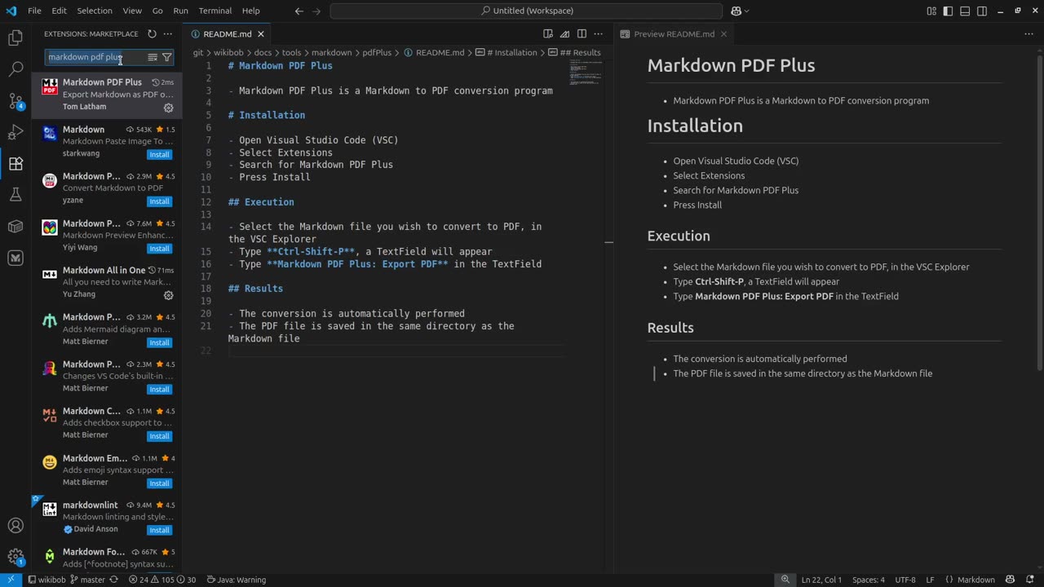Open the Accounts icon in the activity bar
Screen dimensions: 1044x587
15,526
